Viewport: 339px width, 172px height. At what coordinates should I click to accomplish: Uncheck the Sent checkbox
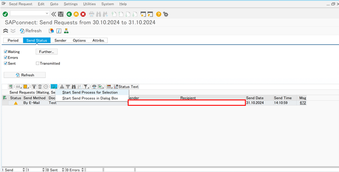pos(6,63)
